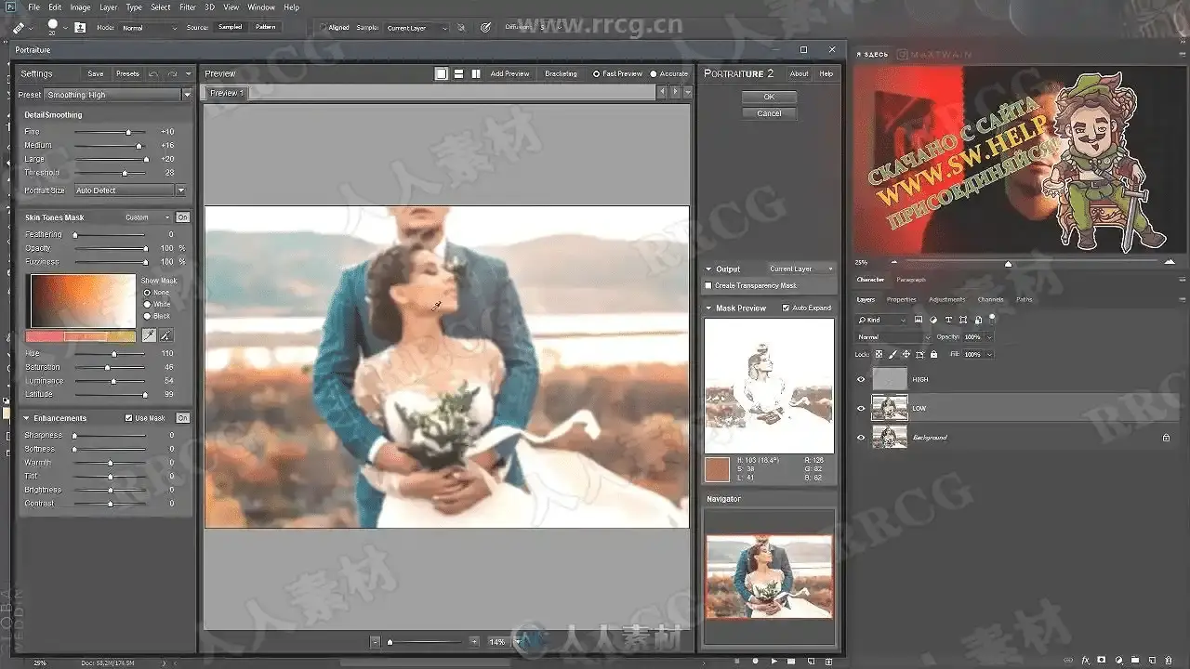Toggle Auto Expand for Mask Preview
The image size is (1190, 669).
[x=786, y=308]
